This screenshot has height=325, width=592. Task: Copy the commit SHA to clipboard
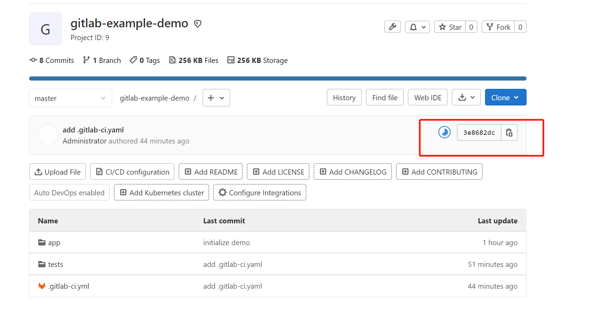coord(509,132)
